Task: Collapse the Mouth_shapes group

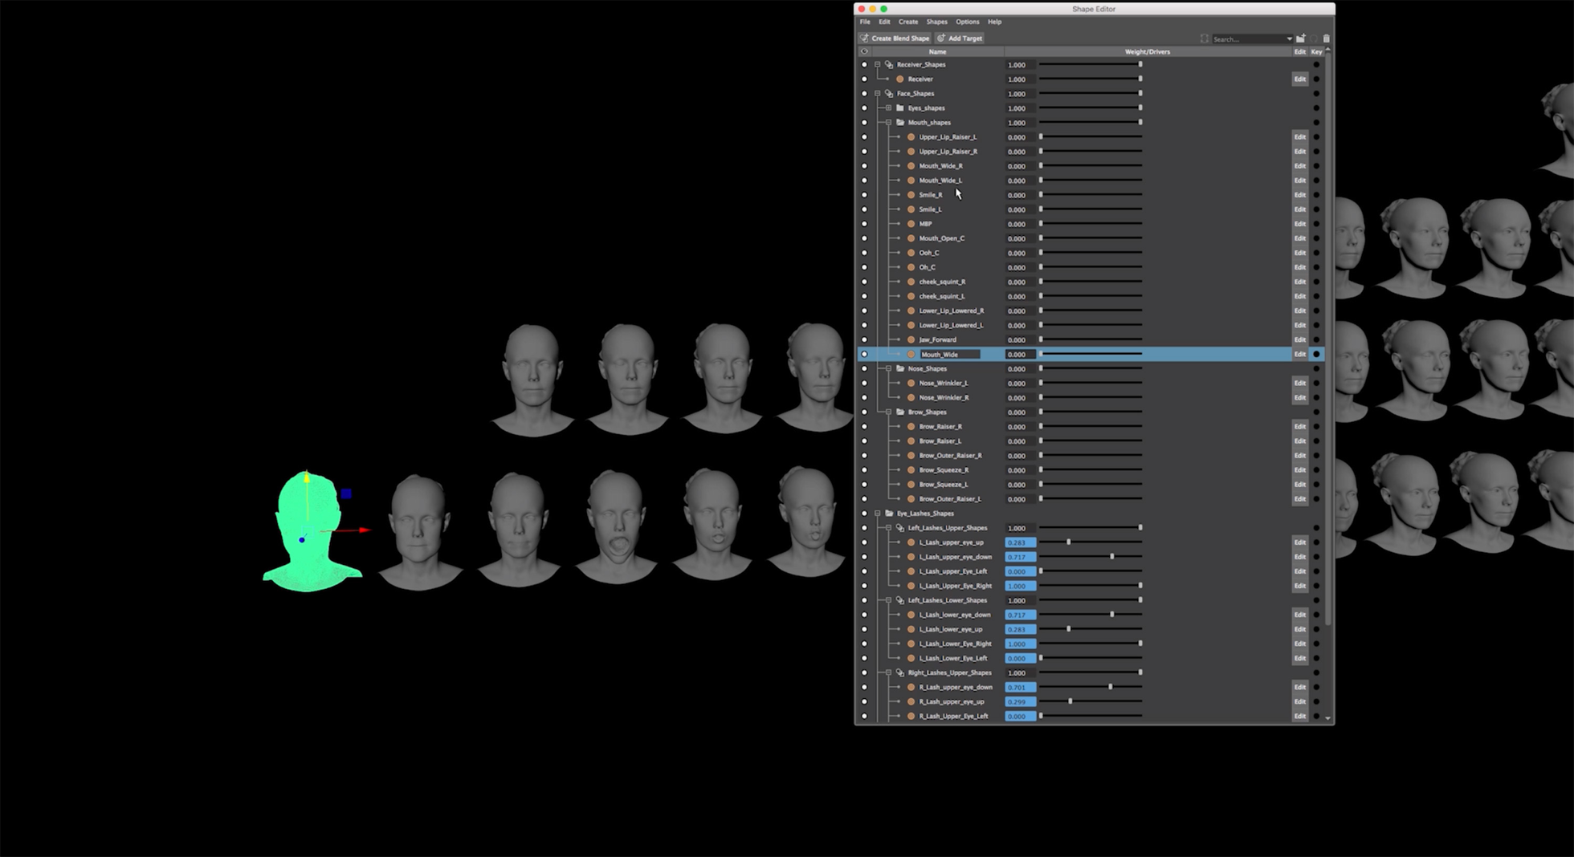Action: pyautogui.click(x=888, y=123)
